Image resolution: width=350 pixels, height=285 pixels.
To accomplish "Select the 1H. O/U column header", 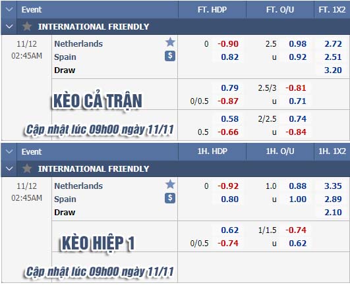I will pyautogui.click(x=280, y=151).
